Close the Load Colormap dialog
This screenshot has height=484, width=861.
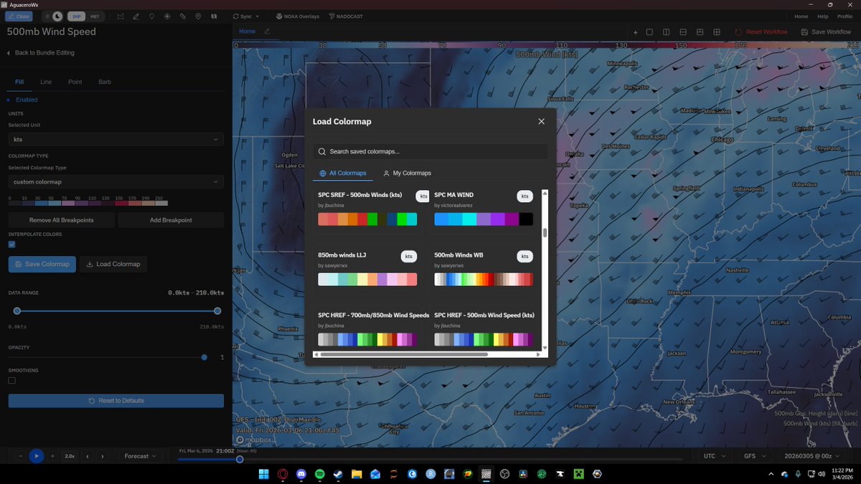541,121
